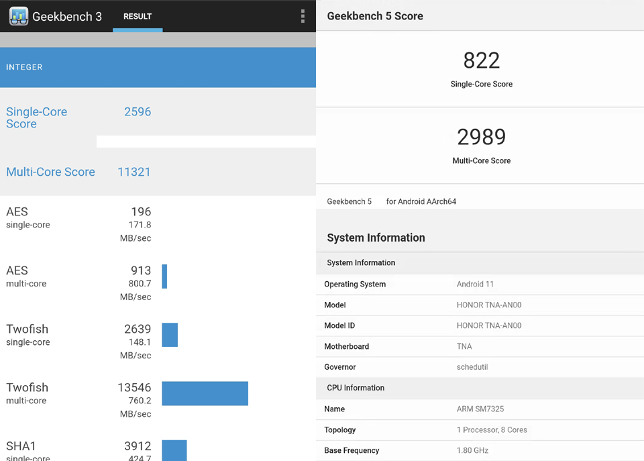Screen dimensions: 644x461
Task: Select the RESULT tab
Action: coord(138,16)
